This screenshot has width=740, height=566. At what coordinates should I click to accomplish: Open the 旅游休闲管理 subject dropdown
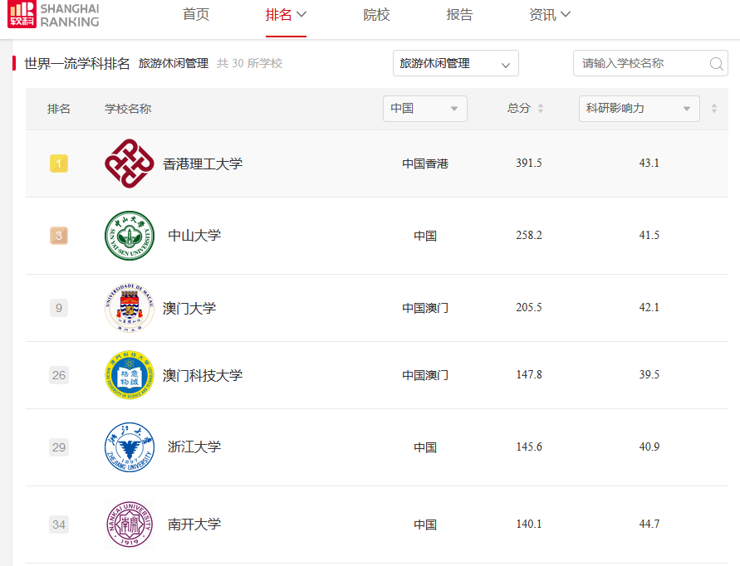455,64
